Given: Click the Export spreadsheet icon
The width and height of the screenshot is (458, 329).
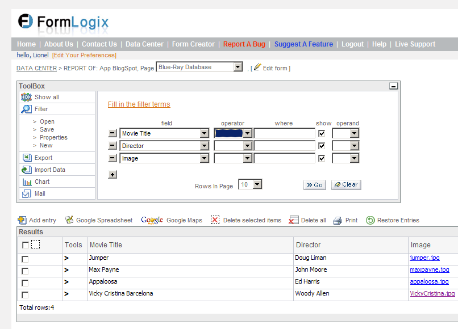Looking at the screenshot, I should (x=27, y=158).
